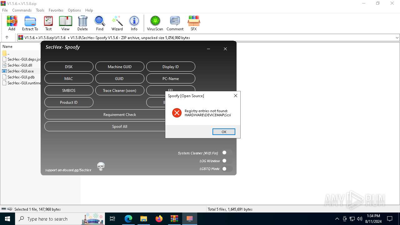
Task: Click the up-one-level arrow in WinRAR
Action: [x=7, y=37]
